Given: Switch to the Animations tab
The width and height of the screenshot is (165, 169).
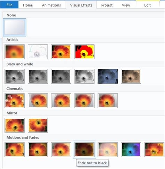Looking at the screenshot, I should coord(52,5).
